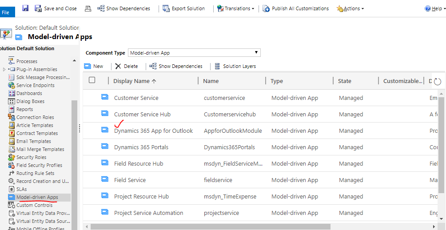
Task: Sort by Display Name column
Action: pyautogui.click(x=135, y=81)
